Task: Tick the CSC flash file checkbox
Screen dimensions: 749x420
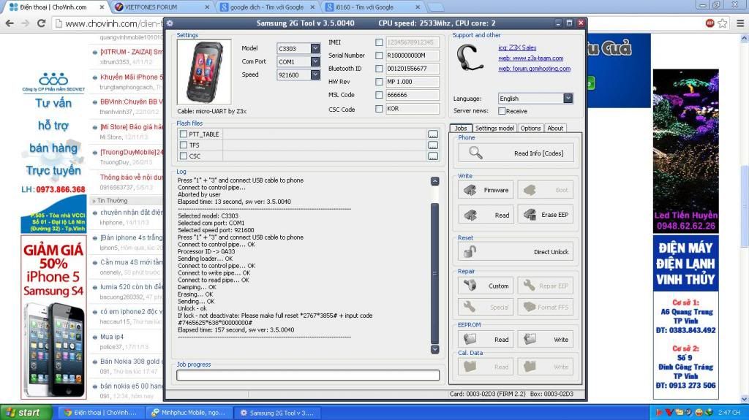Action: click(x=184, y=156)
